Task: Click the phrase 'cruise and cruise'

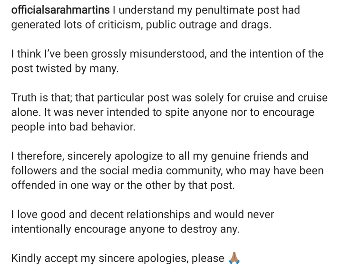Action: [x=285, y=98]
